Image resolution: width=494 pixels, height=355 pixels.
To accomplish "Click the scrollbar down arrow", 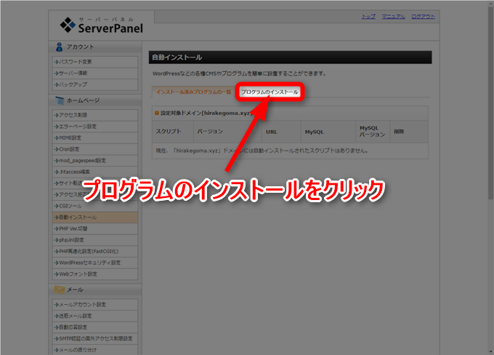I will click(490, 352).
